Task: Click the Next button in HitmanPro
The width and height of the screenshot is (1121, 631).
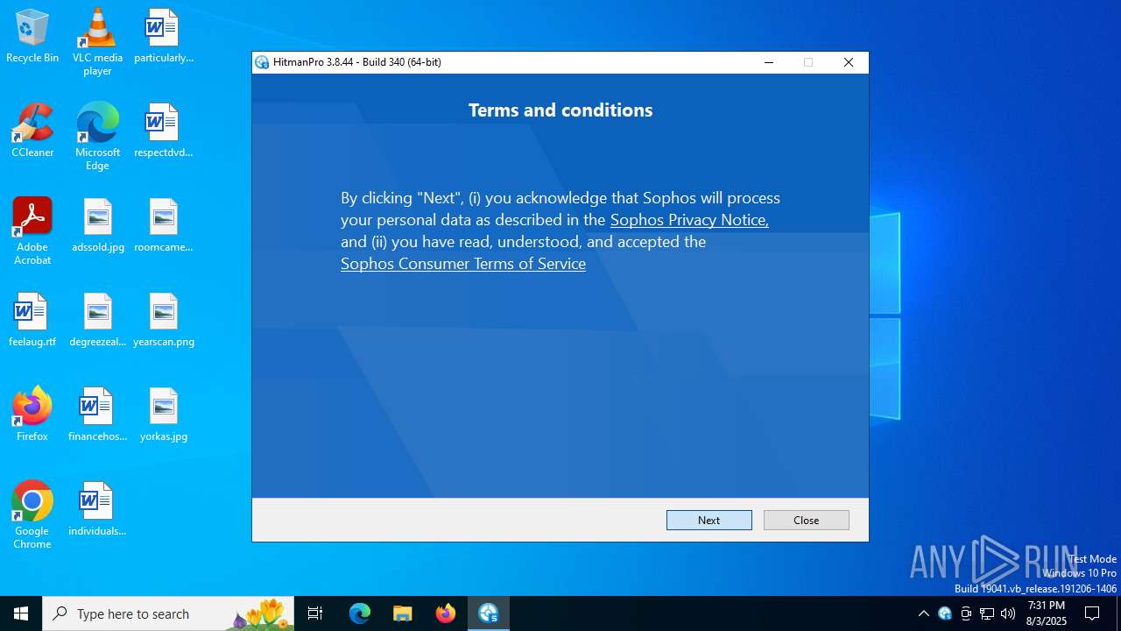Action: [709, 520]
